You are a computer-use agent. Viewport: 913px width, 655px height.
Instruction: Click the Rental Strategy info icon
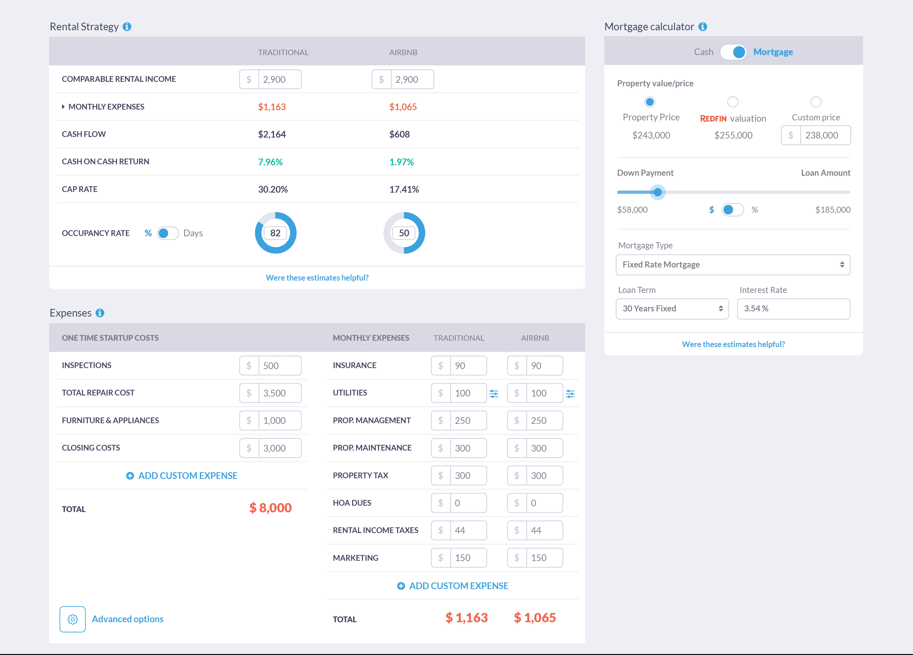click(127, 26)
